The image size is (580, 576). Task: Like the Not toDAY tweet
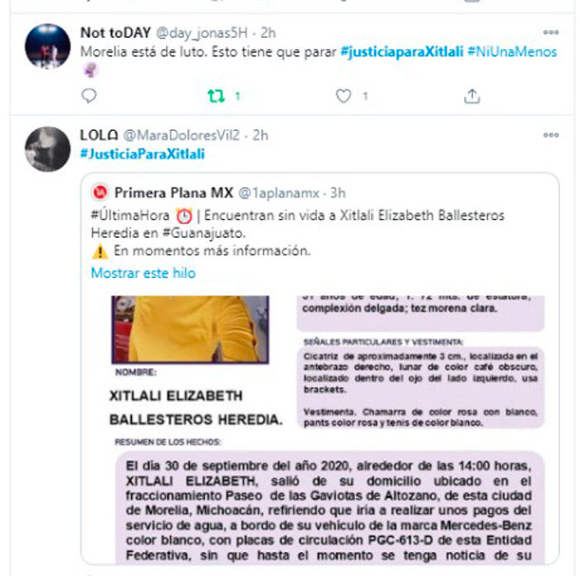[x=343, y=96]
